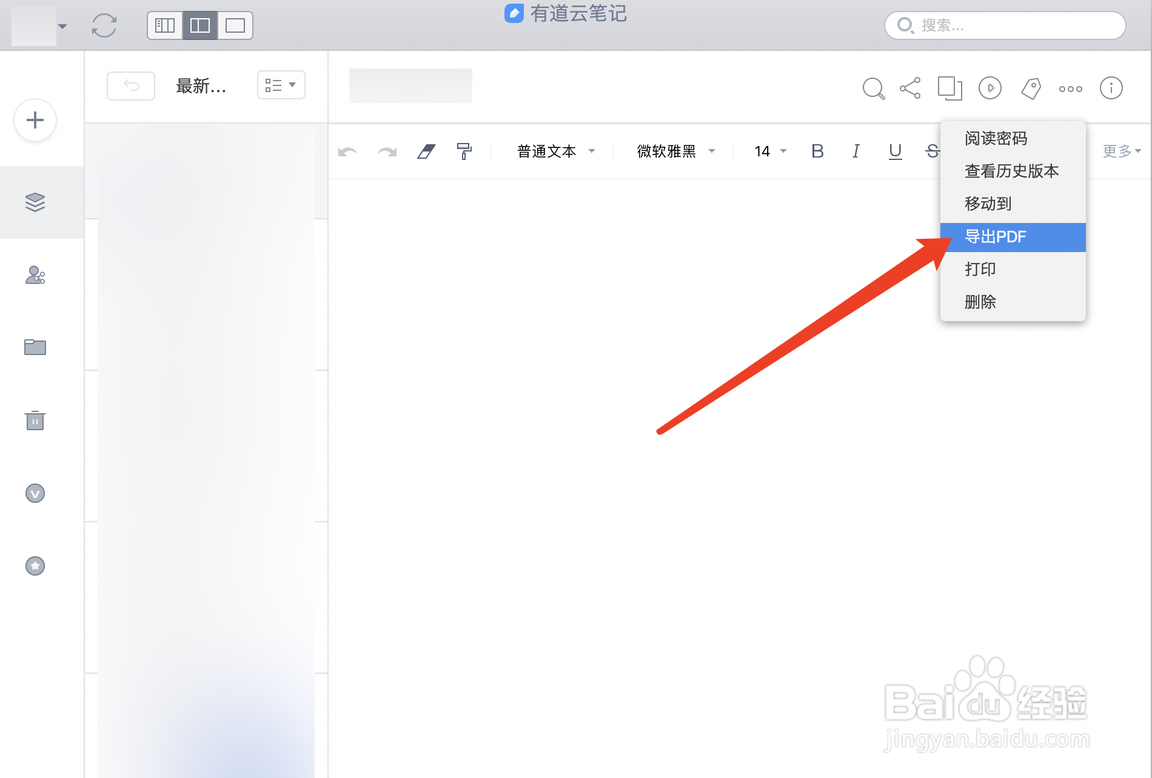Toggle italic formatting

coord(856,151)
